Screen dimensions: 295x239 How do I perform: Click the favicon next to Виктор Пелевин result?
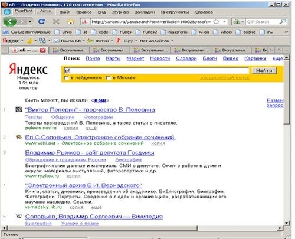(x=19, y=109)
